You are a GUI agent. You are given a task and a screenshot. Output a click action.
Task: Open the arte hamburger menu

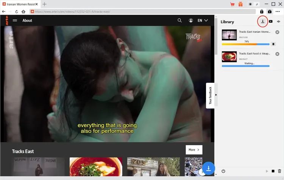coord(15,20)
